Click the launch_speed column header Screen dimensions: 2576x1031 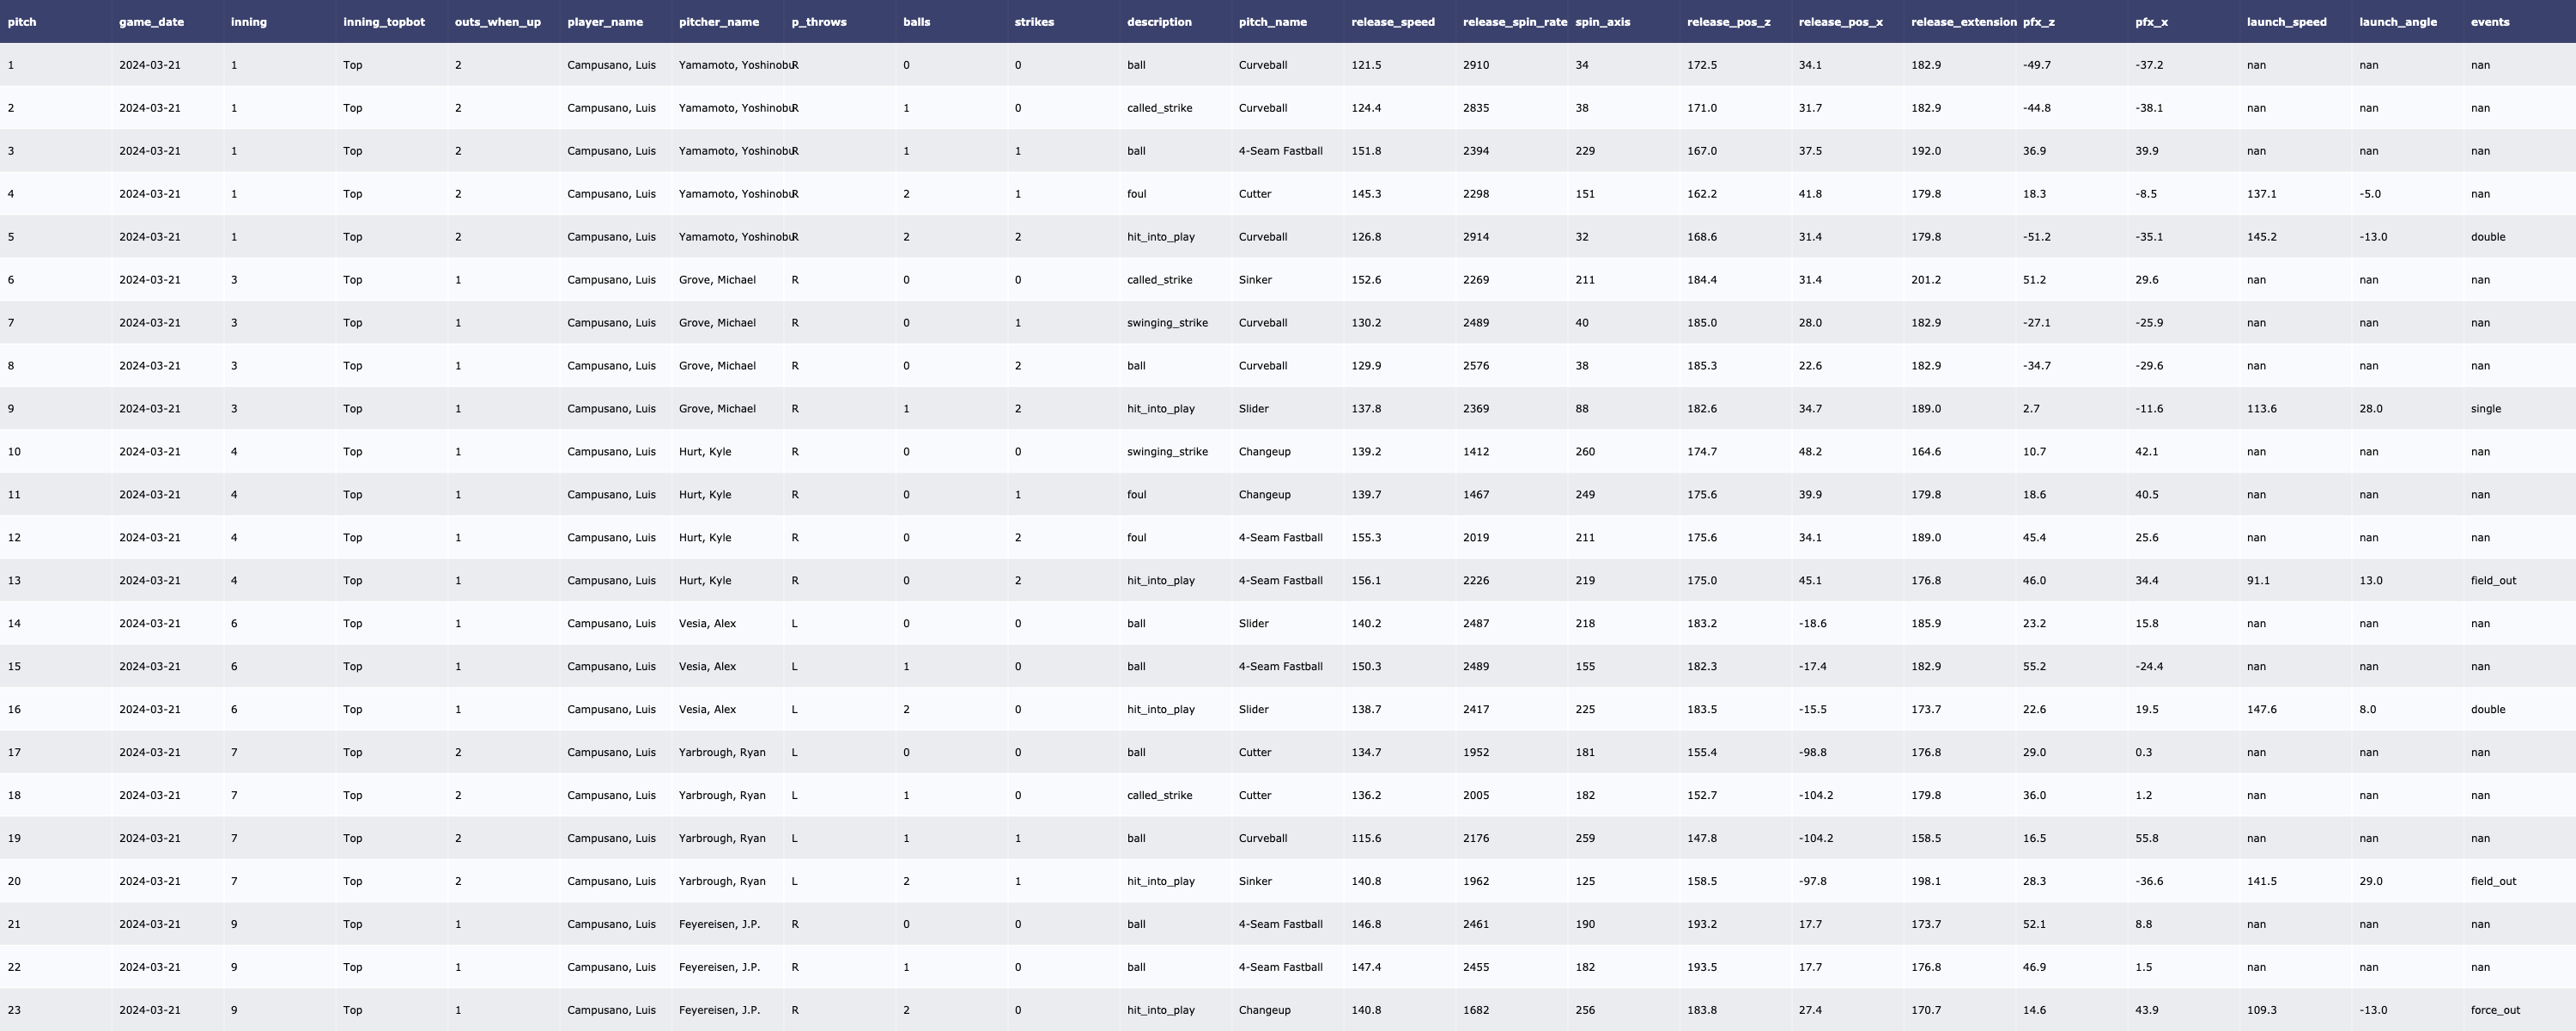[x=2286, y=22]
